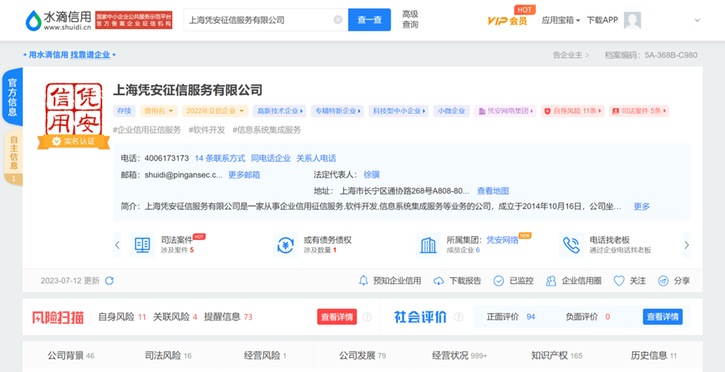
Task: Open the 经营风险 tab
Action: (x=265, y=356)
